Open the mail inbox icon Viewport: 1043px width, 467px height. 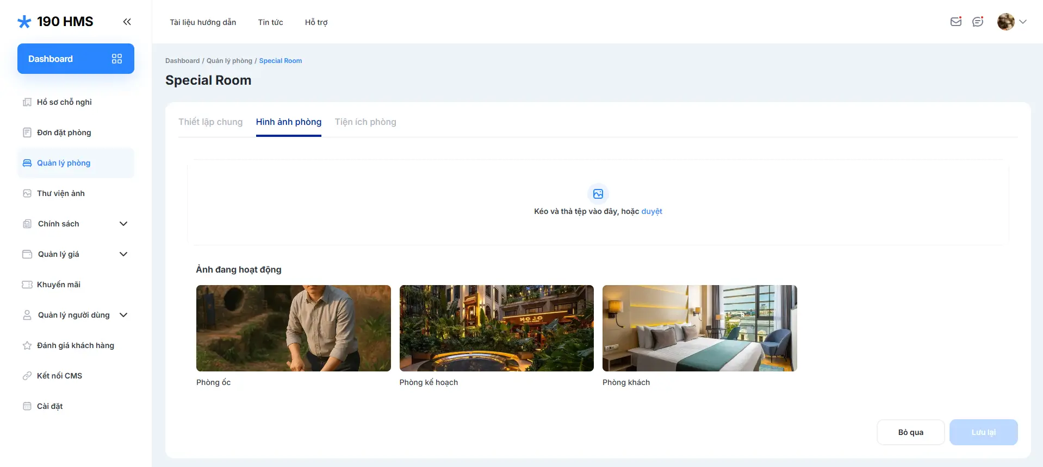955,22
